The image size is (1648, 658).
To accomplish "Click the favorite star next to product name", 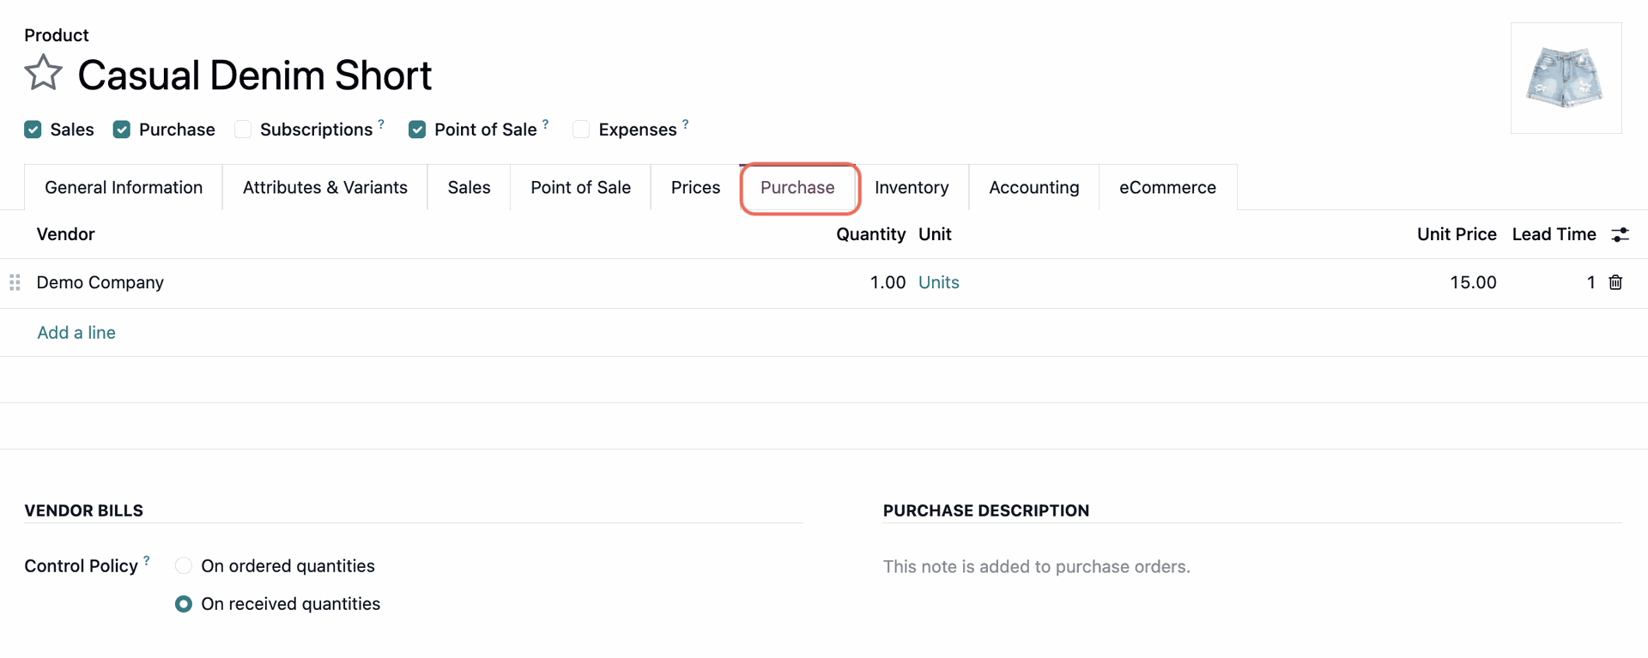I will click(43, 73).
